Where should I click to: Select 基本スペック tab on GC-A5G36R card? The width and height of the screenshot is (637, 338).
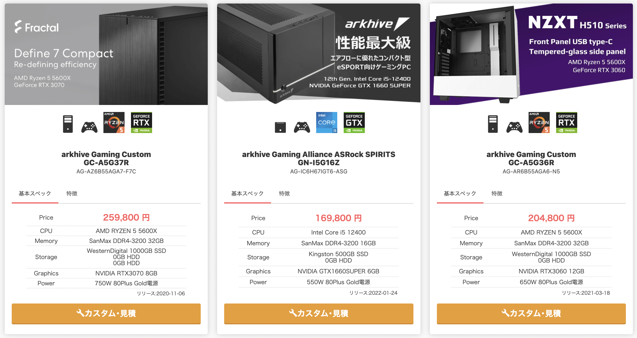point(460,194)
